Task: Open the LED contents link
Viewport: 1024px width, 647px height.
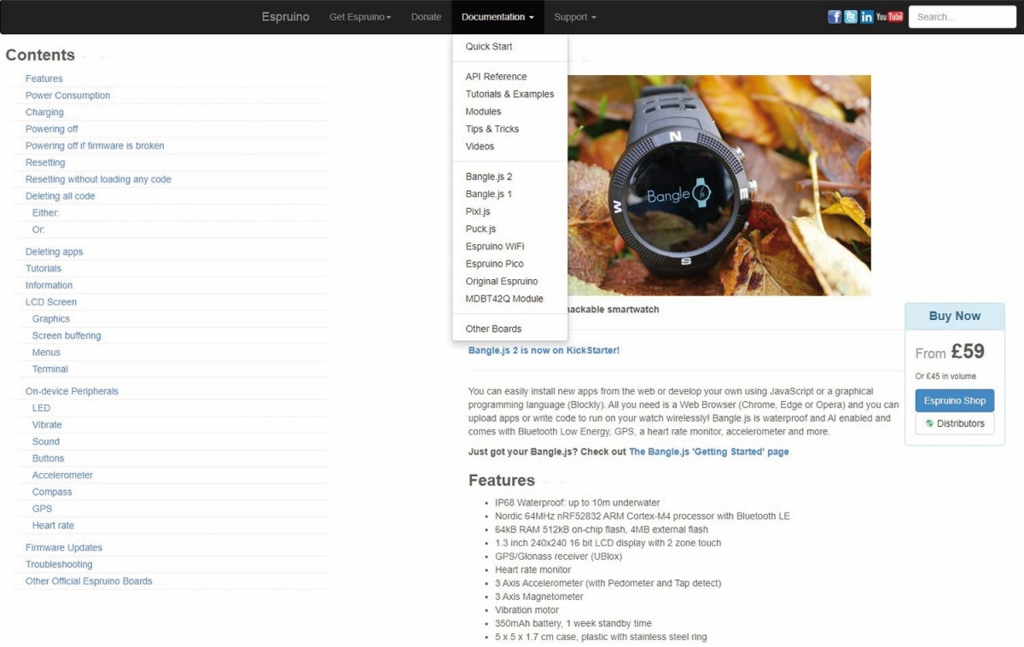Action: [41, 408]
